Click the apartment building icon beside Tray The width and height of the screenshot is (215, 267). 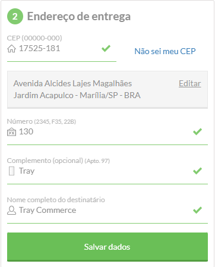point(11,171)
